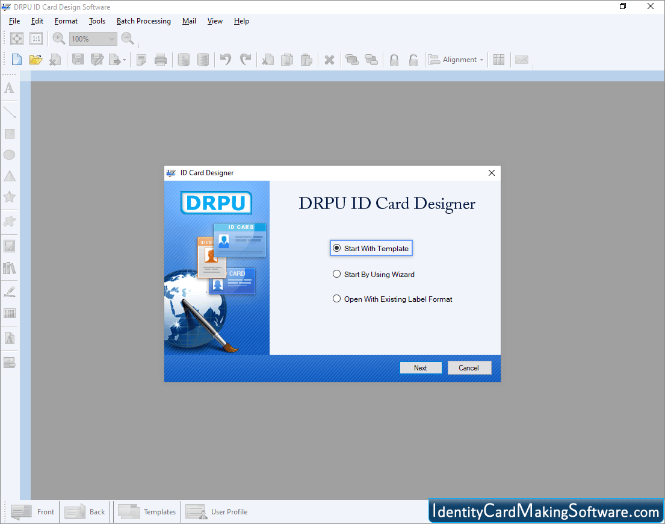Image resolution: width=665 pixels, height=524 pixels.
Task: Select the Text tool from left toolbar
Action: coord(9,88)
